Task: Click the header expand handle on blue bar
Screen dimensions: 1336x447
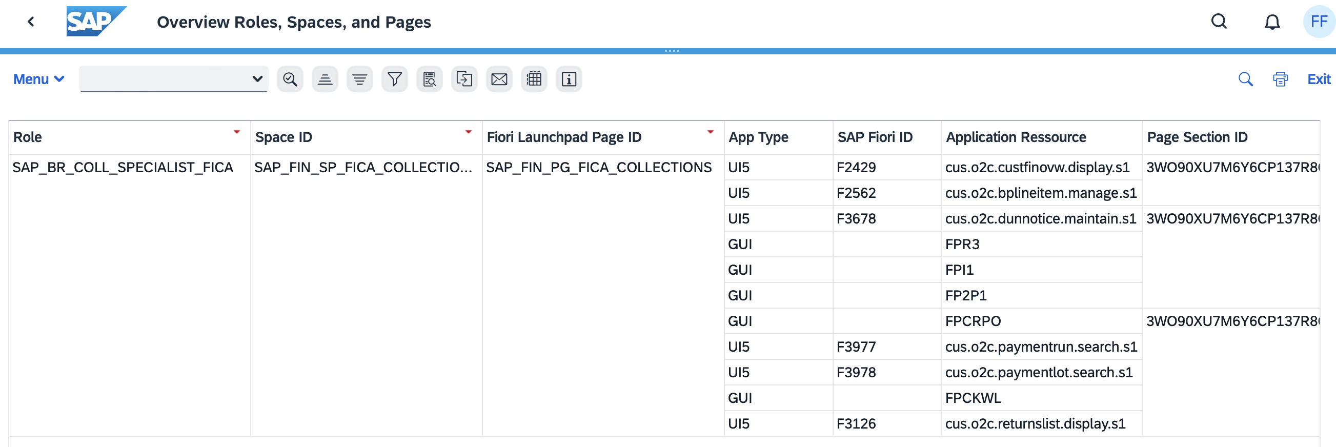Action: coord(672,51)
